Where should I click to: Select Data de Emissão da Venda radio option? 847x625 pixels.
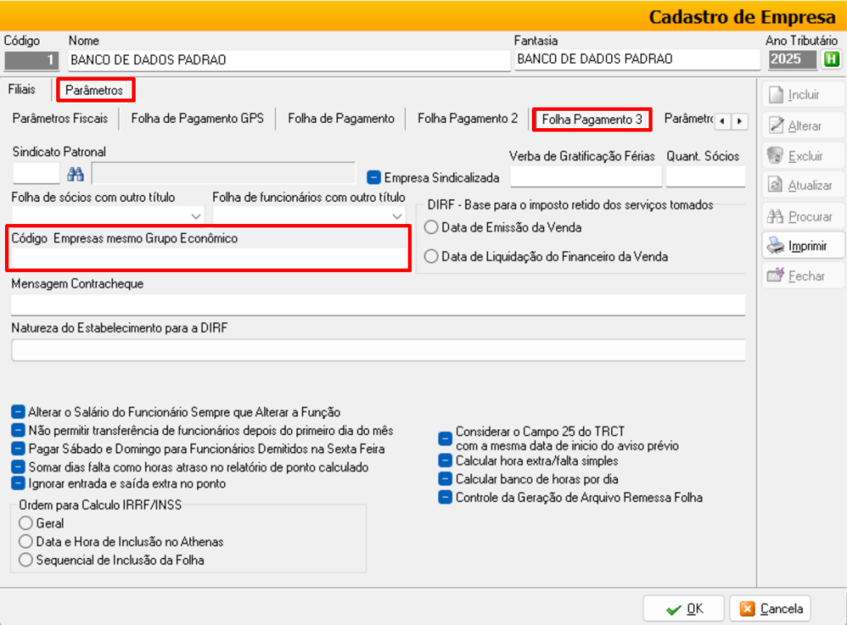(x=431, y=227)
